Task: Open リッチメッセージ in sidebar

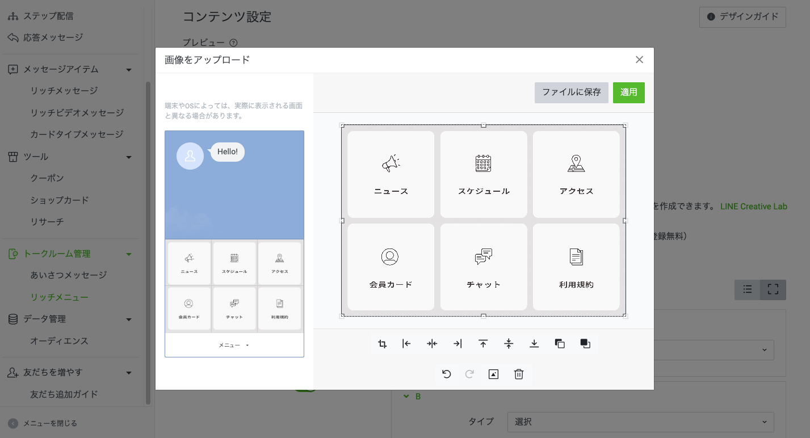Action: 64,91
